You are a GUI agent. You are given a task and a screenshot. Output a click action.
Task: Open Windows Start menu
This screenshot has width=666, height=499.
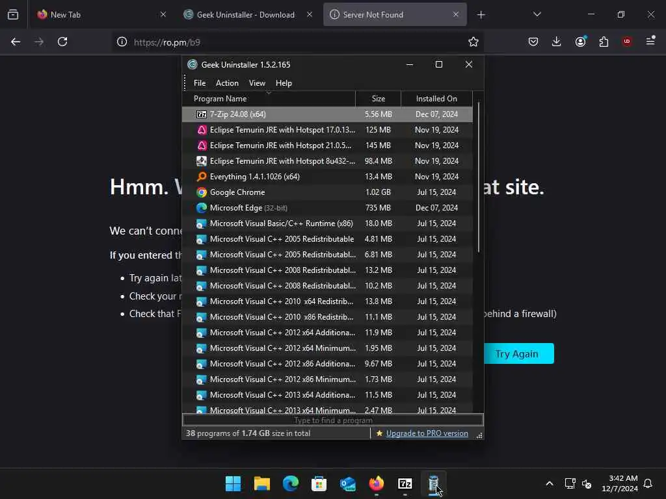point(233,483)
